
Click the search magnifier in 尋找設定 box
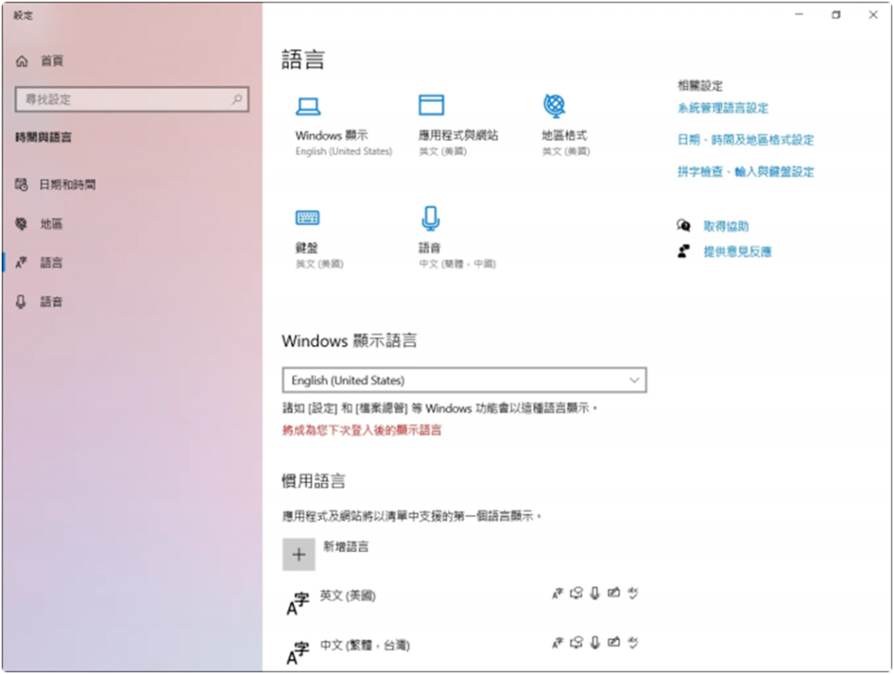click(x=237, y=100)
